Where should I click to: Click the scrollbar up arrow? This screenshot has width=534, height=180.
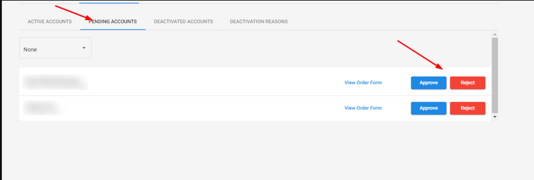(x=495, y=34)
